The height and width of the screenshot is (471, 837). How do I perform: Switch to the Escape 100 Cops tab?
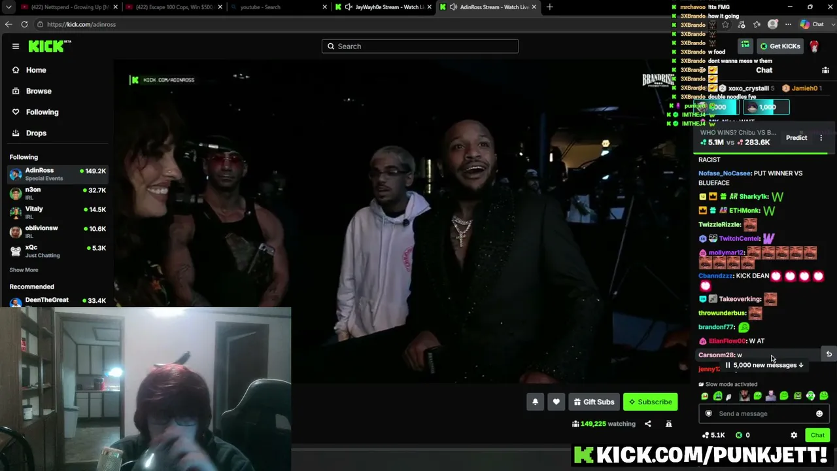(173, 7)
